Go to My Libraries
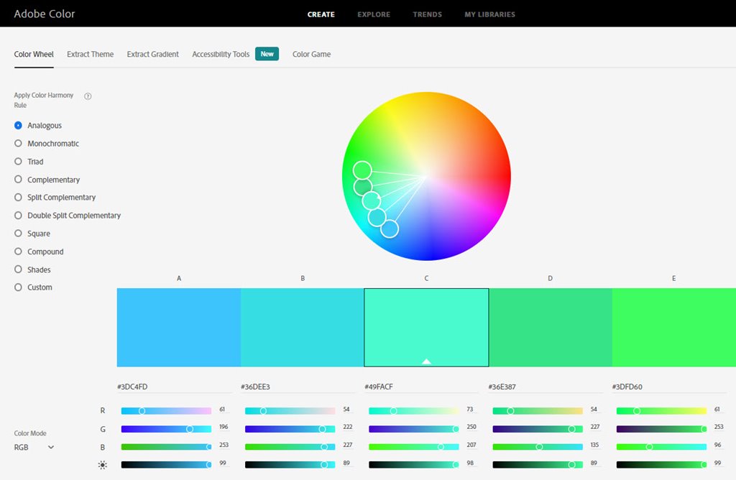736x480 pixels. pos(489,14)
